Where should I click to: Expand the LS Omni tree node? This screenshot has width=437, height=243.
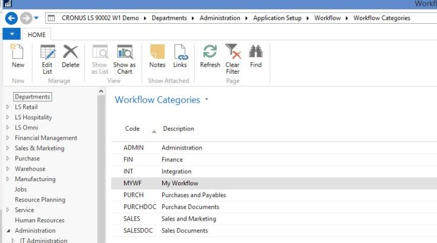pos(8,128)
